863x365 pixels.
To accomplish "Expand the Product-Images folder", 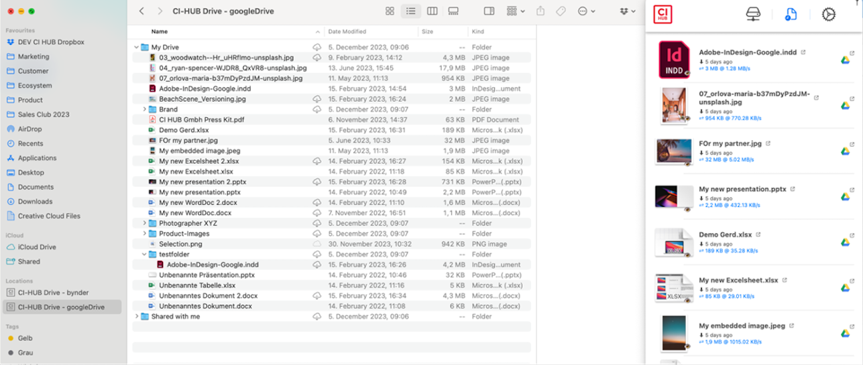I will (145, 233).
